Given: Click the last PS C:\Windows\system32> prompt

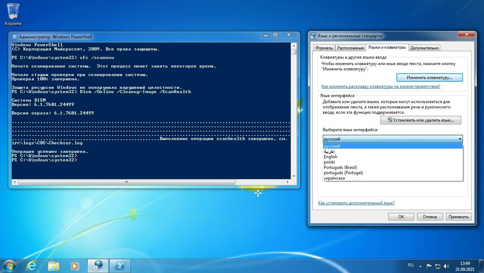Looking at the screenshot, I should (x=44, y=160).
